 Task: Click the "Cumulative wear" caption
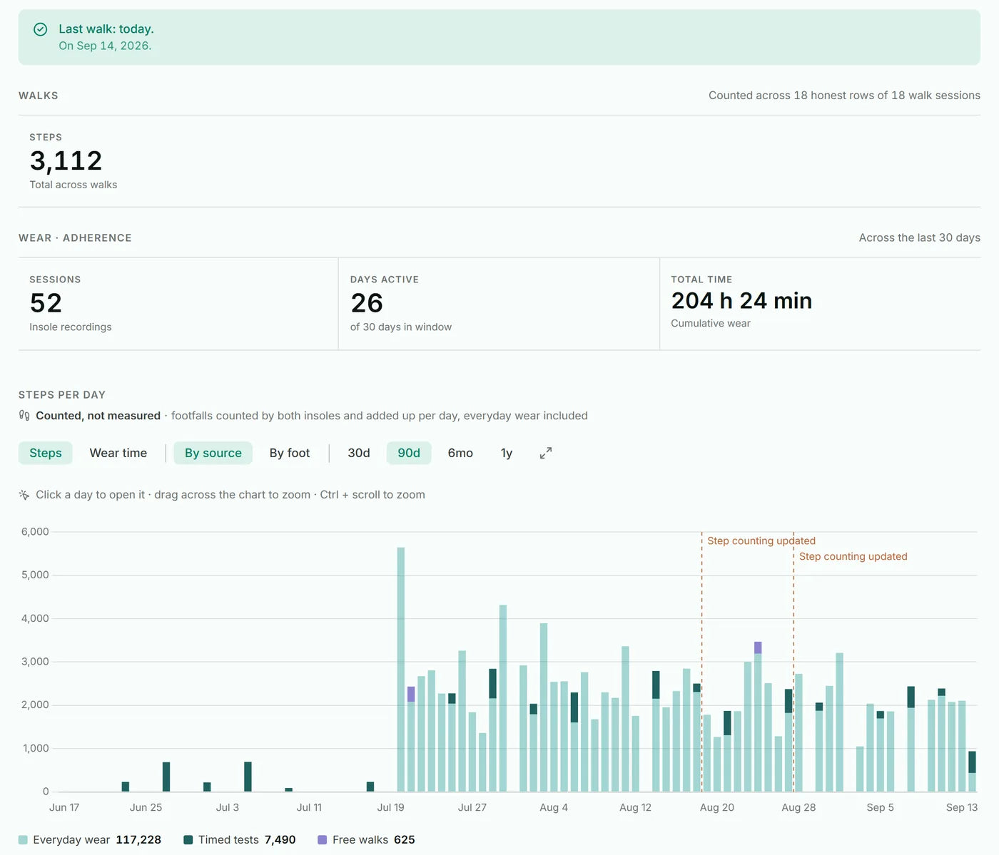point(711,324)
